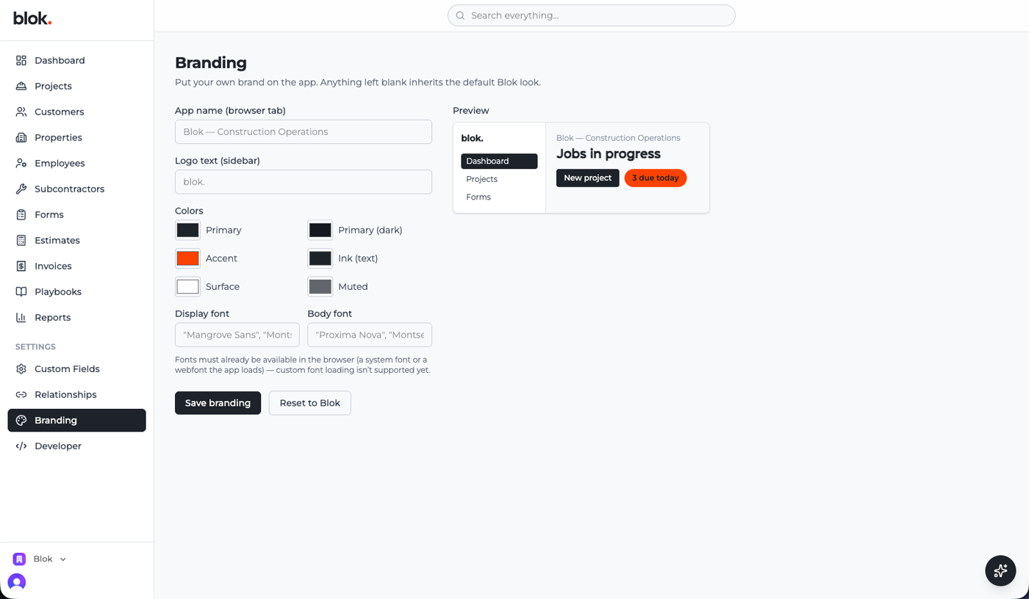Click the Subcontractors wrench icon
The height and width of the screenshot is (599, 1029).
coord(21,189)
